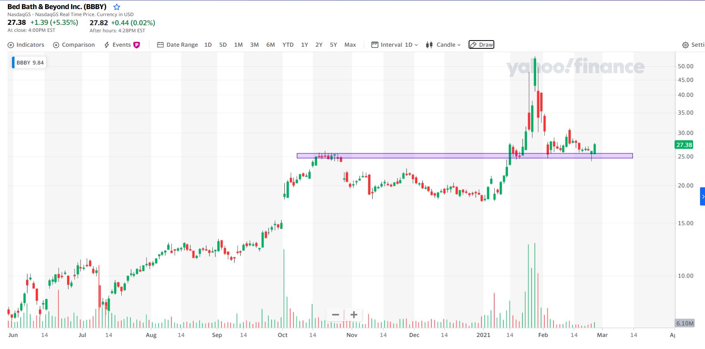
Task: Click the Oct label on the time axis
Action: [283, 335]
